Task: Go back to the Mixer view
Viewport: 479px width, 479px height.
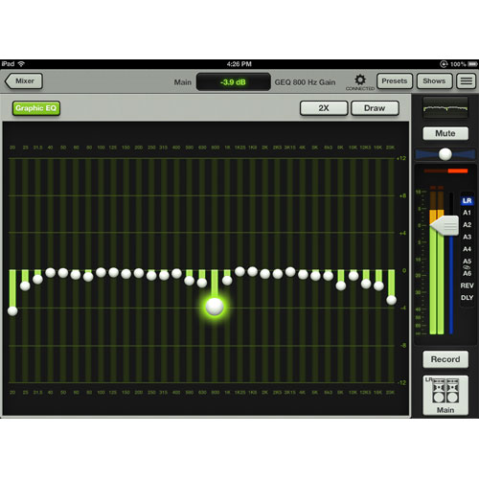Action: tap(24, 81)
